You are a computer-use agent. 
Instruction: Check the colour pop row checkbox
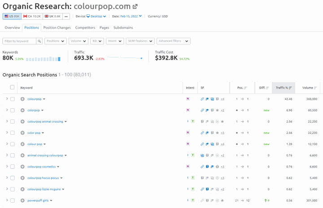click(x=13, y=144)
